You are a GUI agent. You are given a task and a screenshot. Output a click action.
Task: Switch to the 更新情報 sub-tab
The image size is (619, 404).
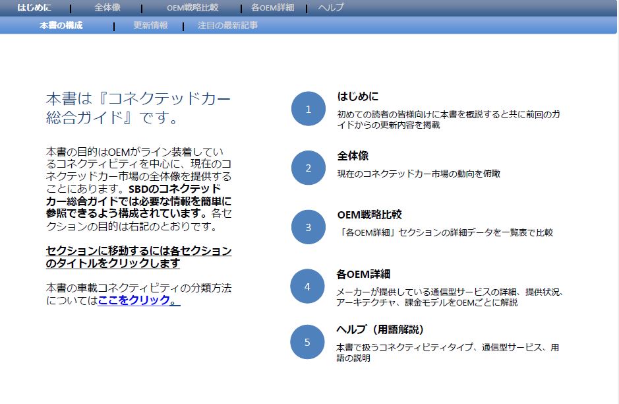pos(150,25)
